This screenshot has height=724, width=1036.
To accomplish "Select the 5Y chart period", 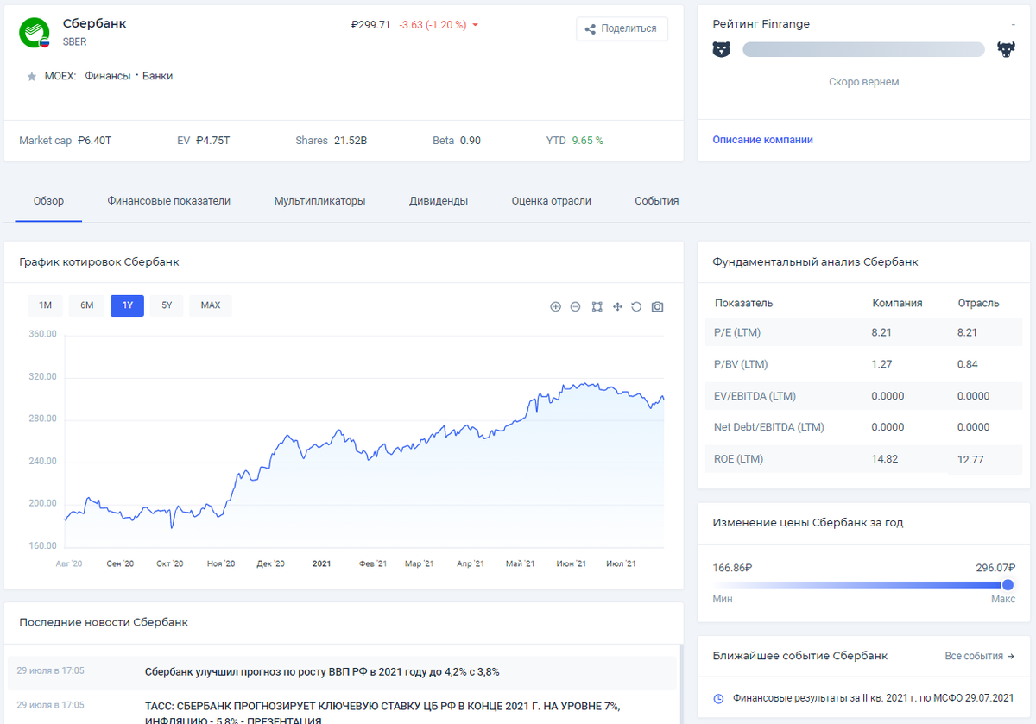I will 167,305.
